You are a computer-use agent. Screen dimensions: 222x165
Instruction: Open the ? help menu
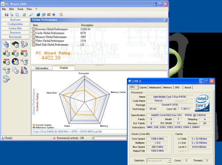point(36,9)
